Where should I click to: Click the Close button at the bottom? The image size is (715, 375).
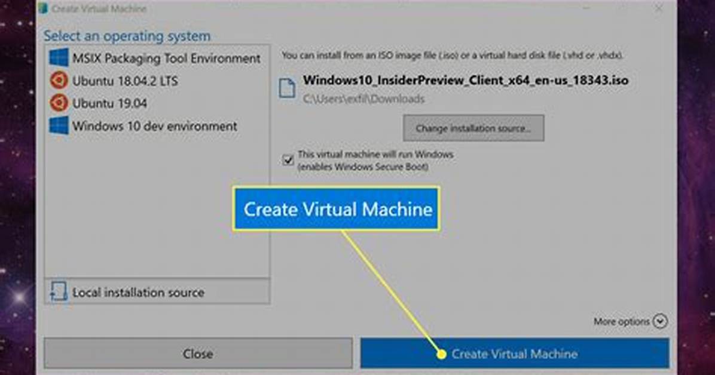198,354
